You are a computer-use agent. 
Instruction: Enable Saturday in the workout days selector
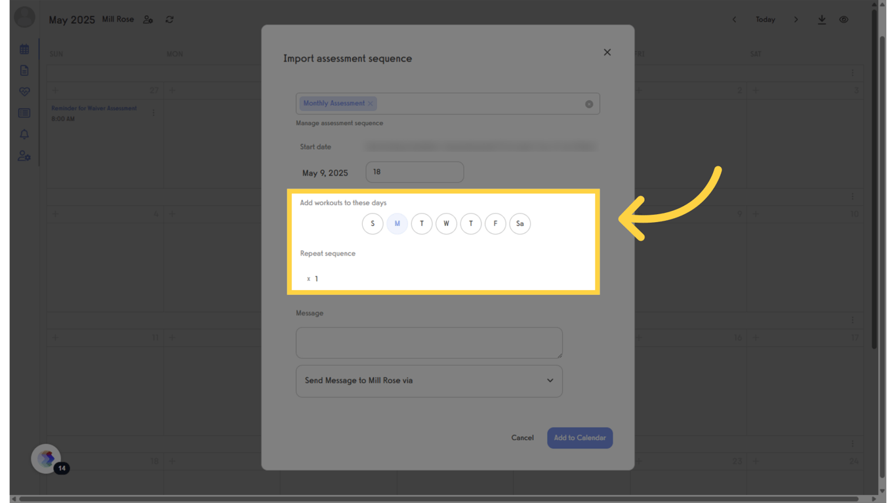pos(519,223)
